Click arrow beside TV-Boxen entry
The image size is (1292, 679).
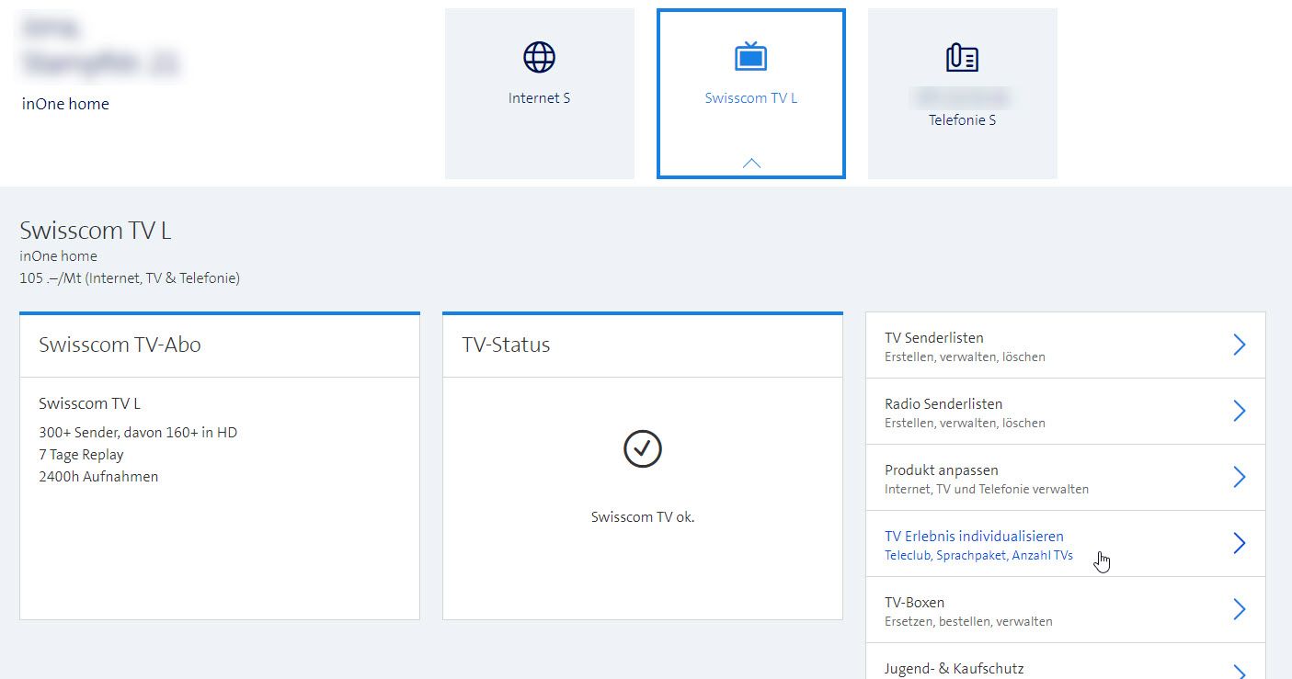pyautogui.click(x=1239, y=609)
